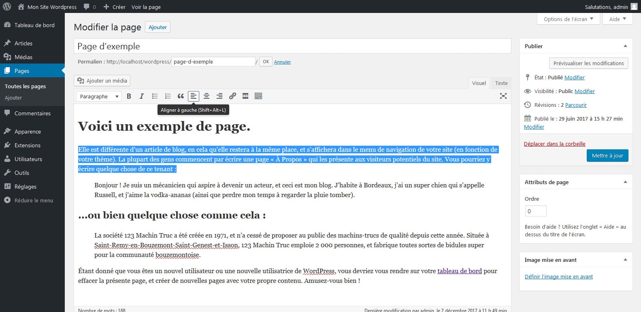Screen dimensions: 641x312
Task: Open Toutes les pages submenu item
Action: tap(25, 86)
